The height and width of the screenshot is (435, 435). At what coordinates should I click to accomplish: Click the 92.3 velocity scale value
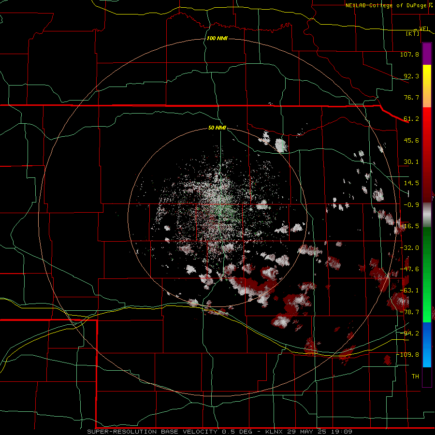click(x=411, y=76)
